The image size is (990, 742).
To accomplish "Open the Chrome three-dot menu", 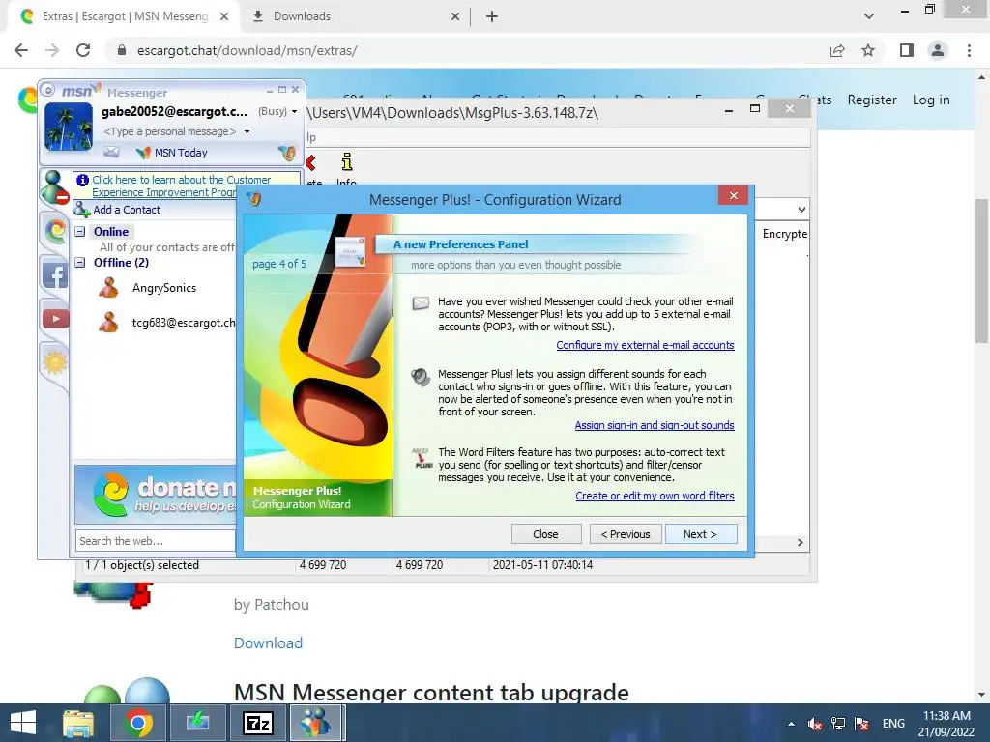I will tap(969, 50).
